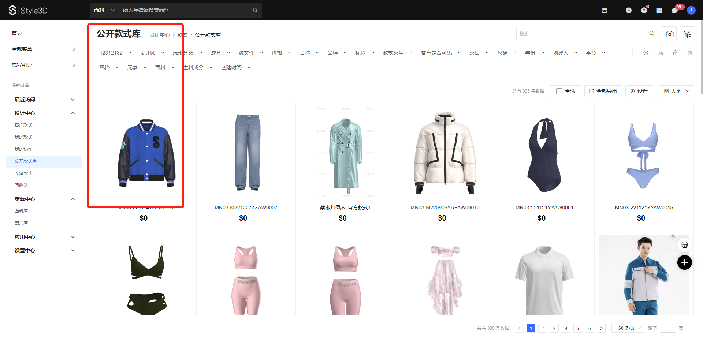Click the hexagon filter settings icon
The width and height of the screenshot is (703, 340).
coord(646,53)
